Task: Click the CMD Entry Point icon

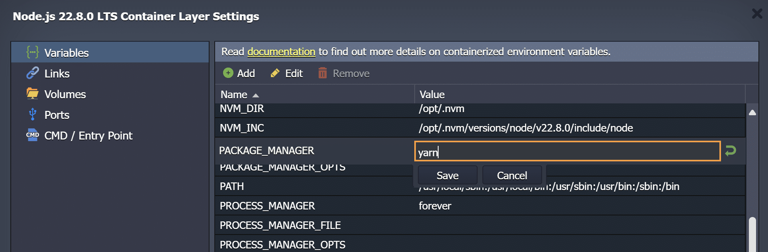Action: point(32,135)
